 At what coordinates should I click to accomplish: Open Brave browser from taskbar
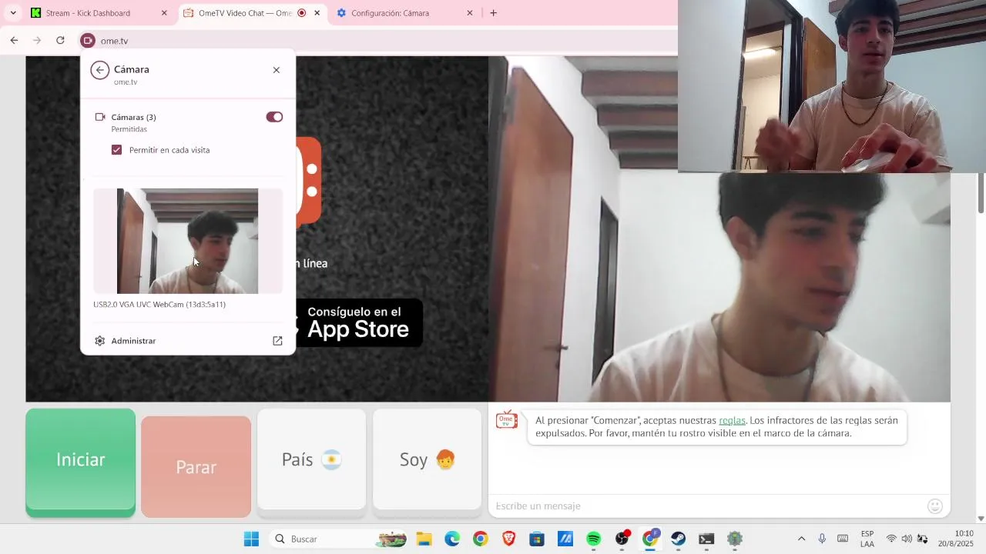508,539
